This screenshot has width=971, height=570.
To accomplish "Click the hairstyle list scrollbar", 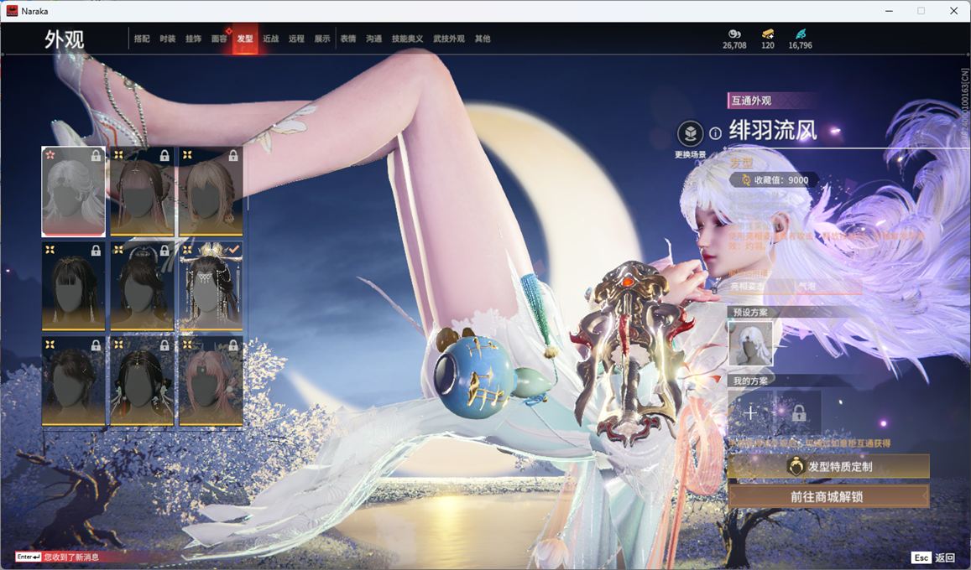I will 247,179.
